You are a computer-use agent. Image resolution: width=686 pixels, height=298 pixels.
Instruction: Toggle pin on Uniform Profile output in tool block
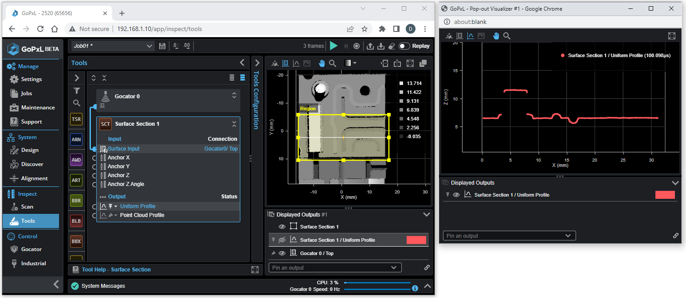(x=111, y=206)
